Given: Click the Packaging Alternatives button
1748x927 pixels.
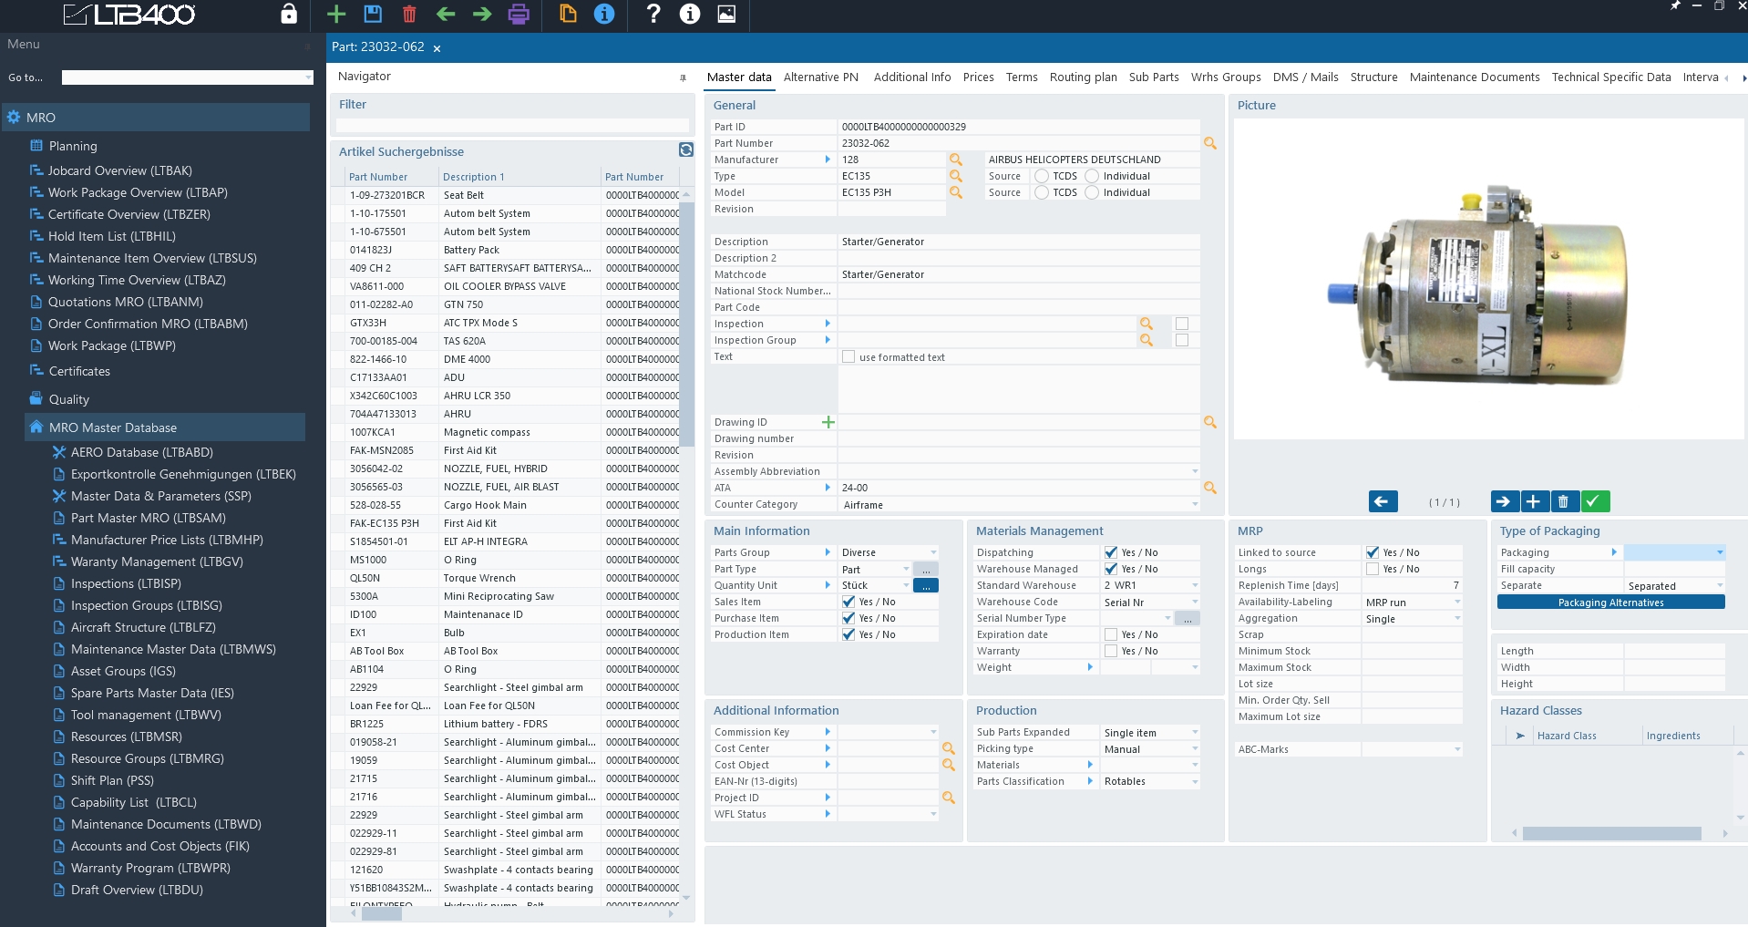Looking at the screenshot, I should click(x=1610, y=603).
